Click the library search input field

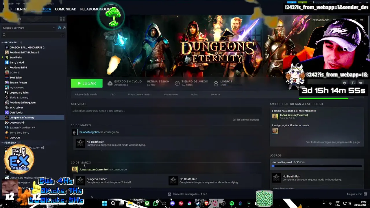[x=33, y=35]
